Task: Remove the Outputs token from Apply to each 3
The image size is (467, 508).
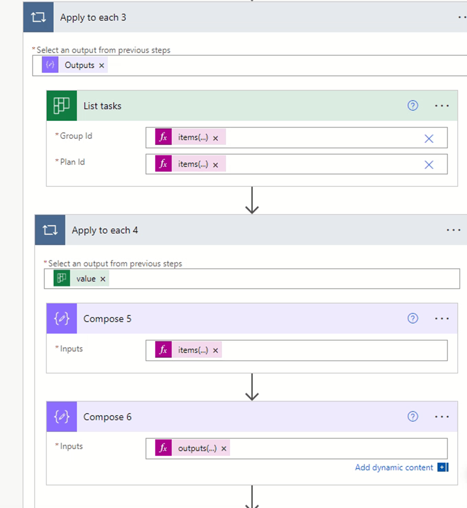Action: 102,65
